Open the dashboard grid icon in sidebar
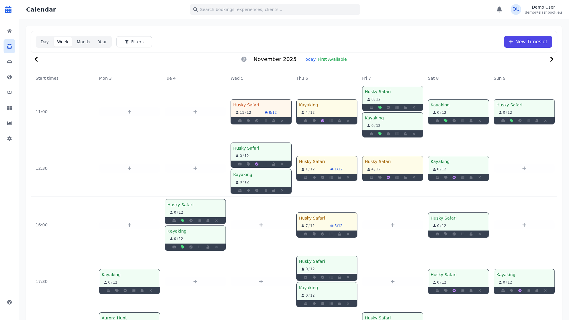Image resolution: width=569 pixels, height=320 pixels. point(9,108)
